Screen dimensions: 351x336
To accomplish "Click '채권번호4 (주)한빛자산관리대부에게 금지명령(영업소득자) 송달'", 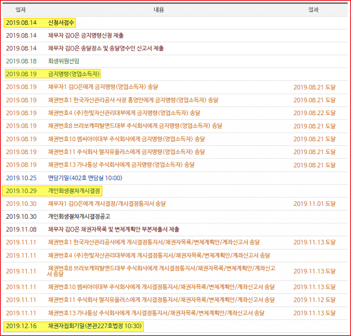I will [124, 113].
